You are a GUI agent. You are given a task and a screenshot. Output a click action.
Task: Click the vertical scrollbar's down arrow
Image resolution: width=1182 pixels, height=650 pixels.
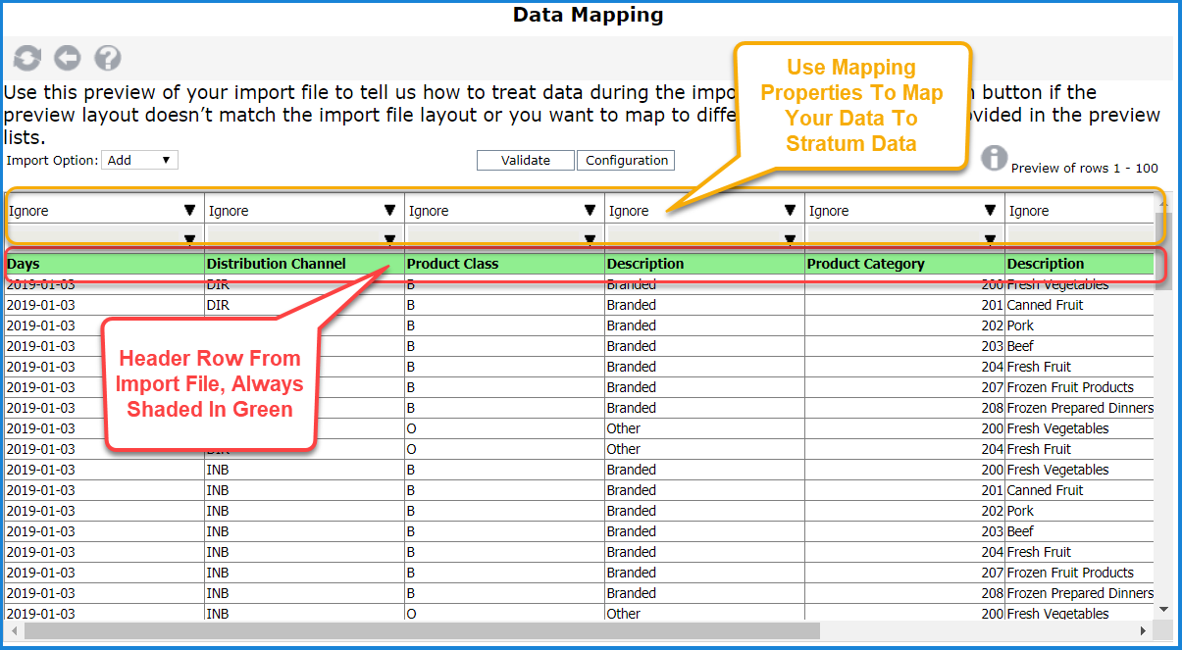(x=1163, y=609)
